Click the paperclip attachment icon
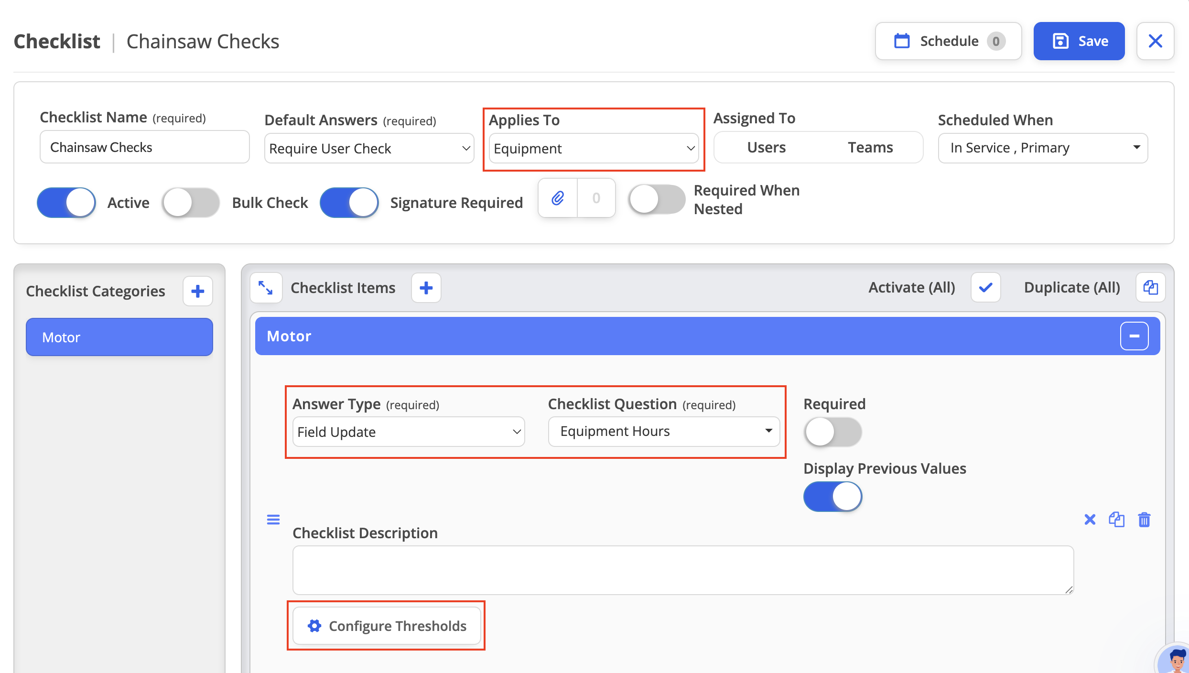 click(558, 198)
